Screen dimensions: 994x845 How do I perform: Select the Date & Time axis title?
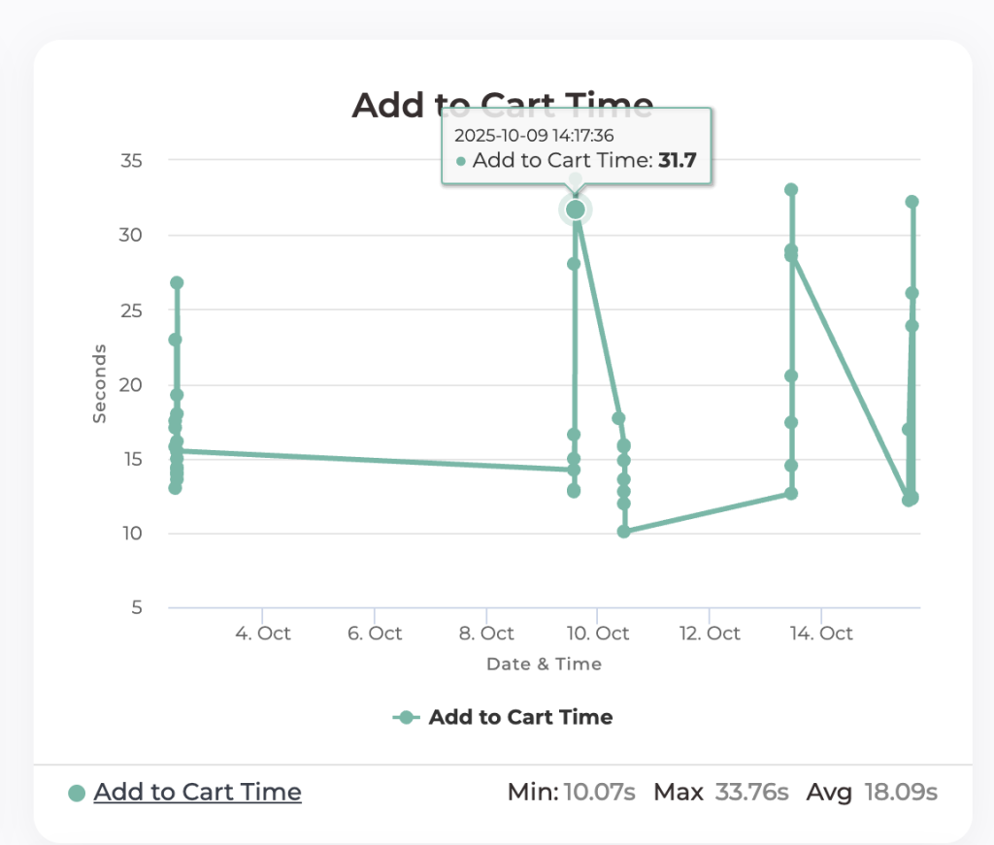[x=543, y=665]
